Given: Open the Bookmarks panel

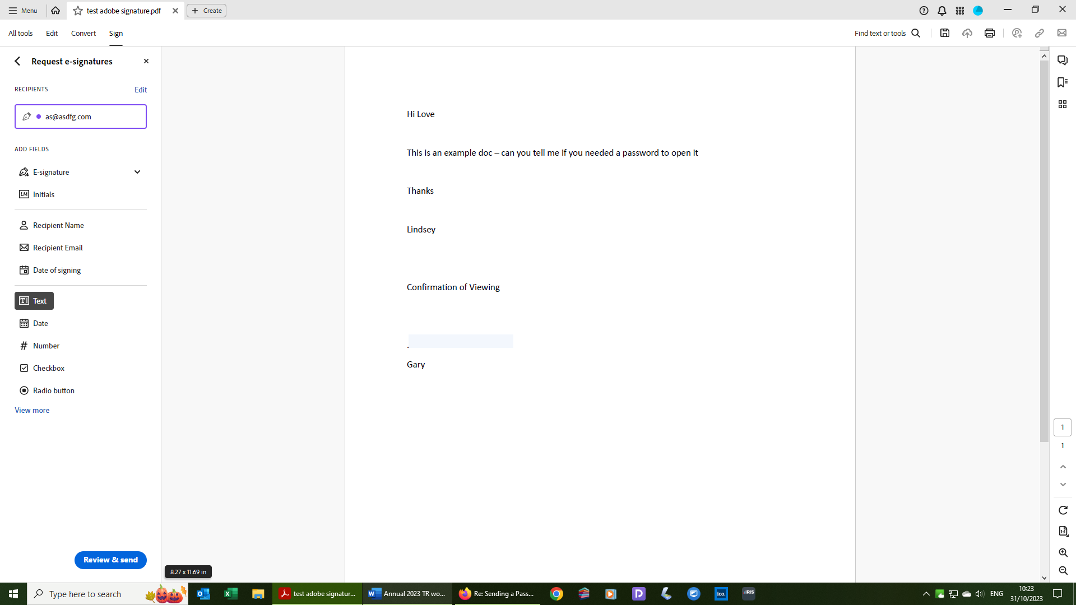Looking at the screenshot, I should tap(1063, 82).
